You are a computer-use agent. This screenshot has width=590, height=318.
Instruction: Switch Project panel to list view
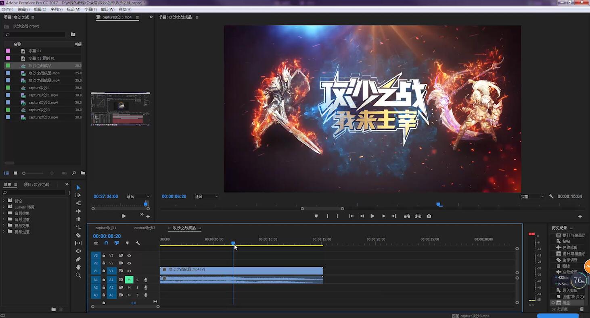coord(6,173)
